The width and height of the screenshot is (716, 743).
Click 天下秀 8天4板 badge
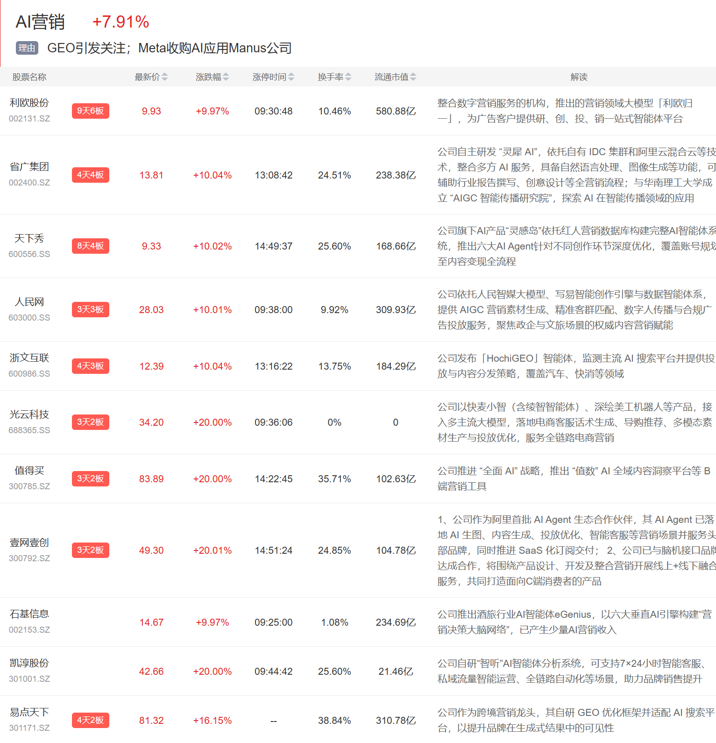(x=90, y=246)
